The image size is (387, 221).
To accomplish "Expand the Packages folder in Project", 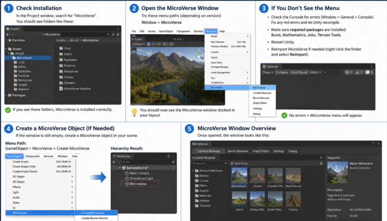I will [x=7, y=95].
